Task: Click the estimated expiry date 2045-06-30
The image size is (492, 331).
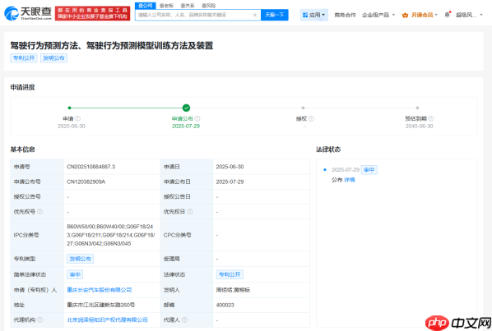Action: (x=420, y=126)
